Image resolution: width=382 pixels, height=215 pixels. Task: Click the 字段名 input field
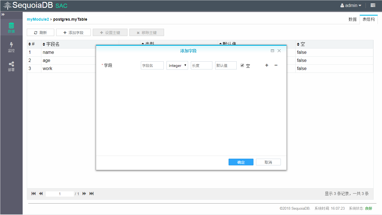[x=152, y=66]
